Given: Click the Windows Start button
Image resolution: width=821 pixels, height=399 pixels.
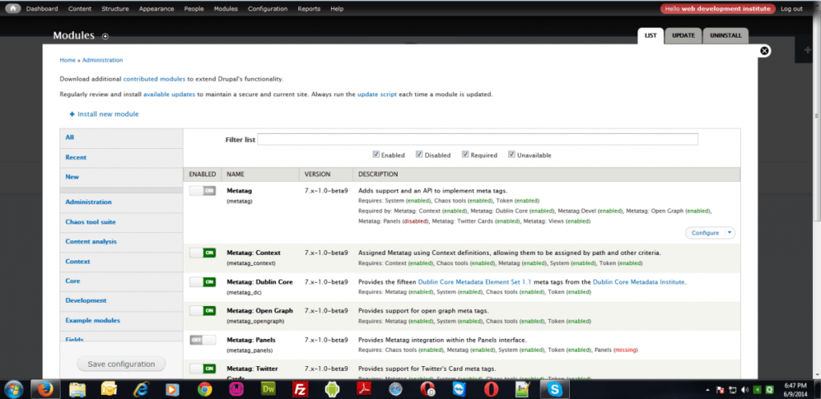Looking at the screenshot, I should [14, 389].
